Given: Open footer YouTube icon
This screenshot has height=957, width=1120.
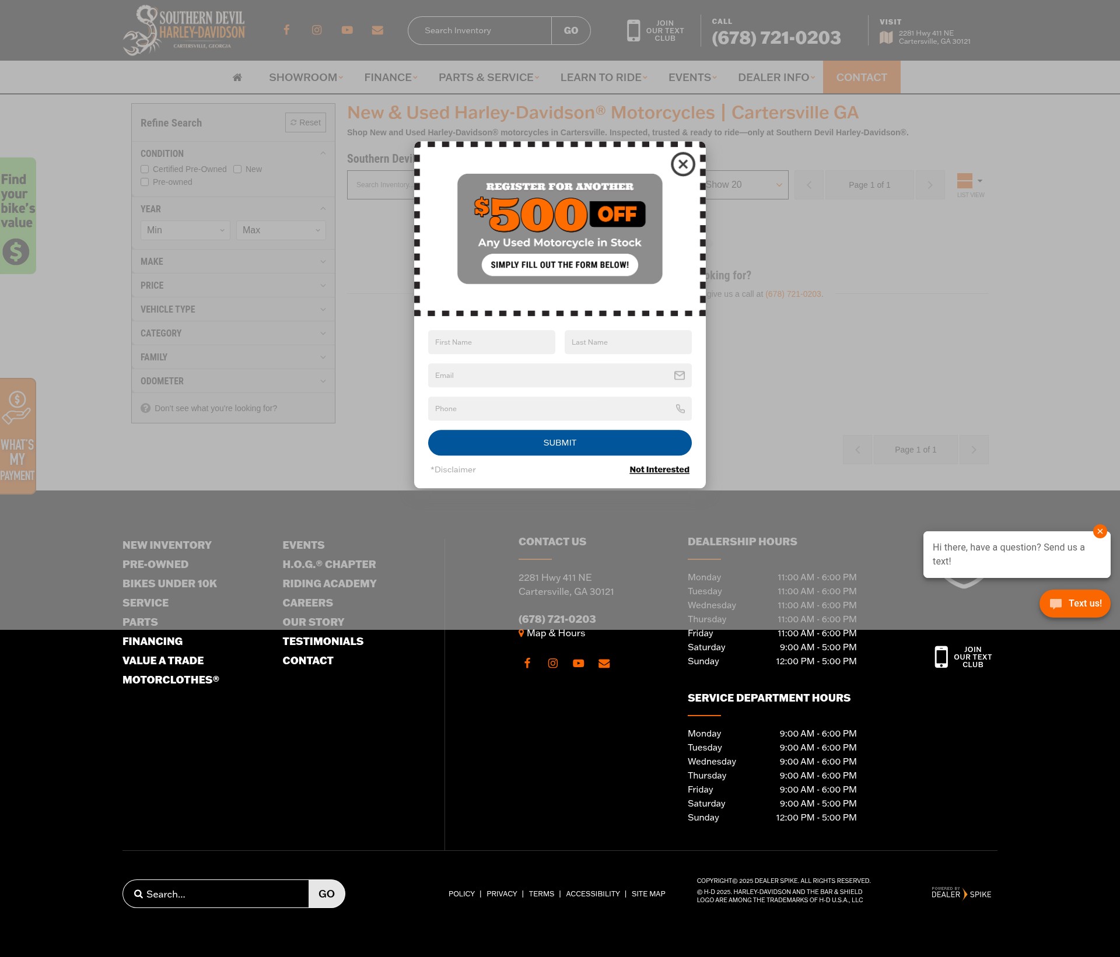Looking at the screenshot, I should click(579, 663).
